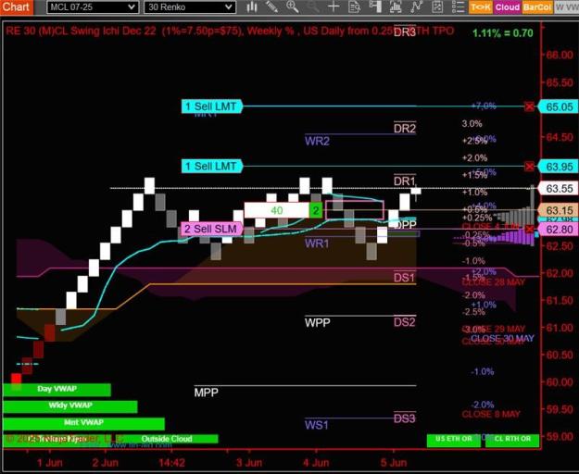579x474 pixels.
Task: Click the position marker showing 40
Action: pos(277,210)
